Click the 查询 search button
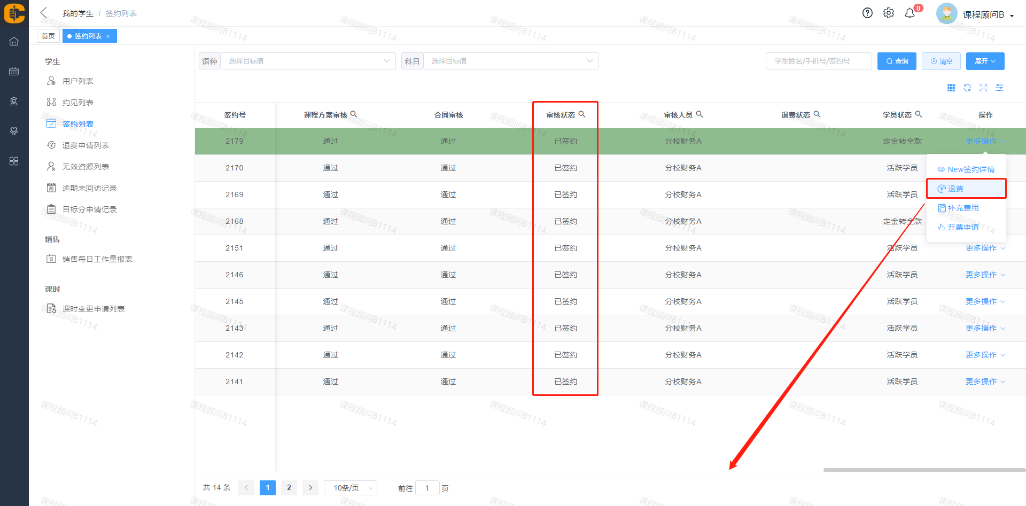 (x=897, y=61)
